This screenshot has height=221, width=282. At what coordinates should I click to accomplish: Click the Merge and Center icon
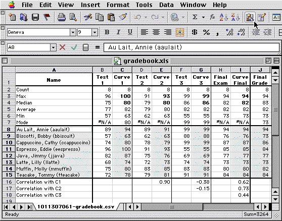[x=180, y=32]
